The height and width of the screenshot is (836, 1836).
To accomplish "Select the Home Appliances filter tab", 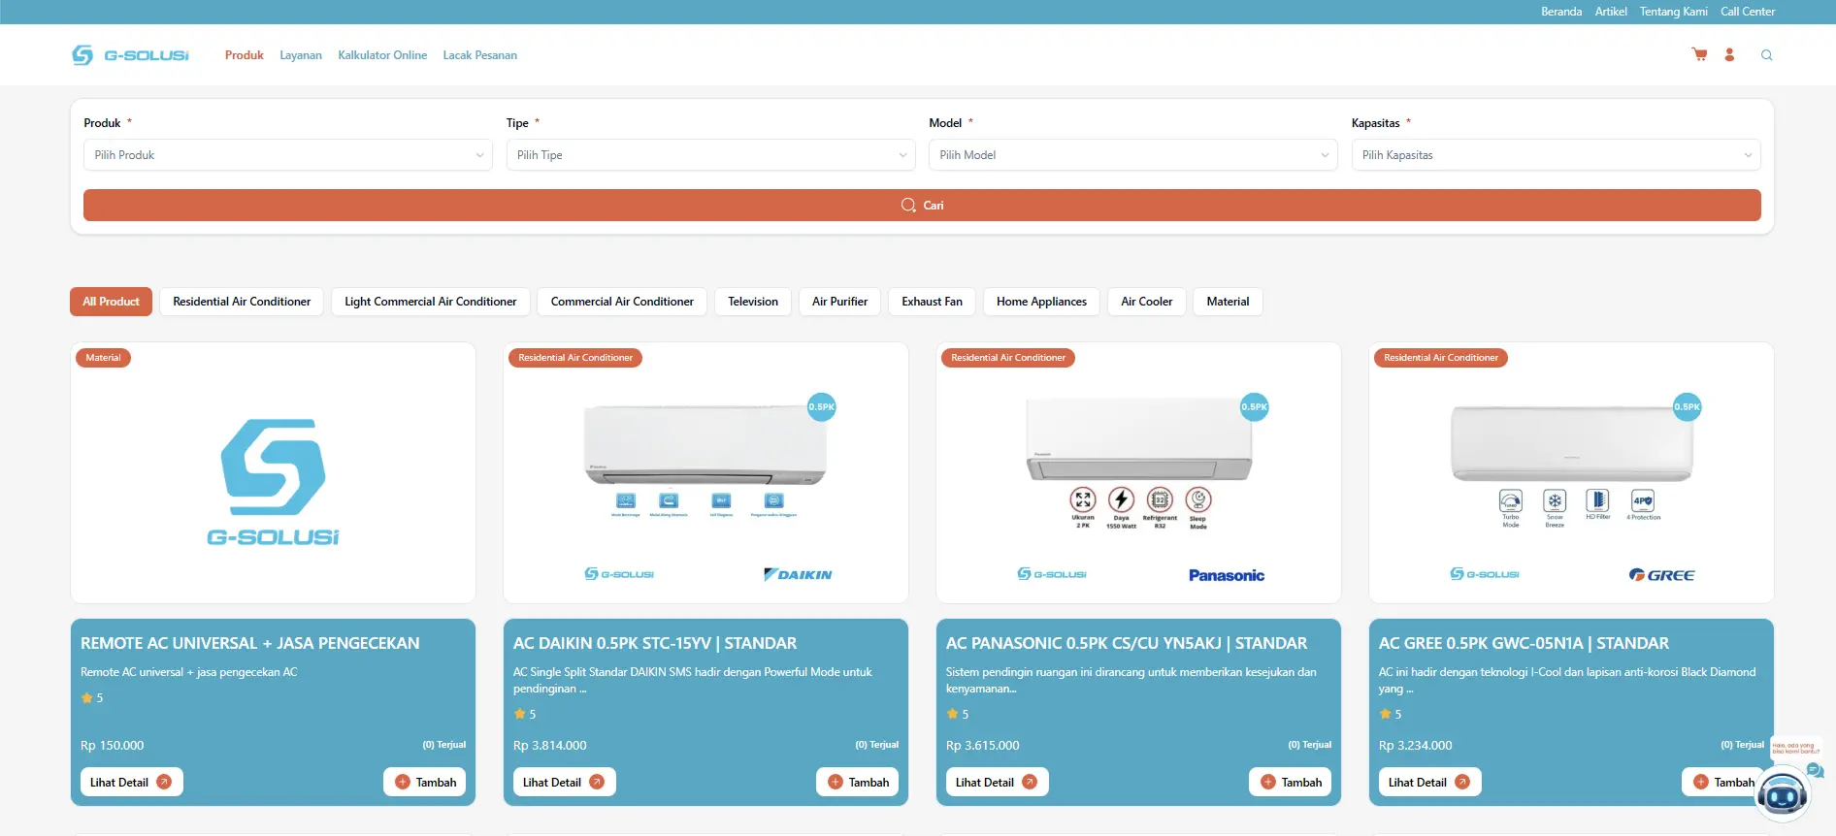I will [x=1041, y=302].
